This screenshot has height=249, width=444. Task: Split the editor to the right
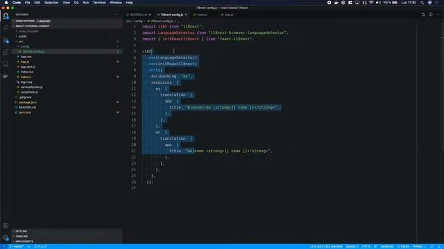[430, 15]
